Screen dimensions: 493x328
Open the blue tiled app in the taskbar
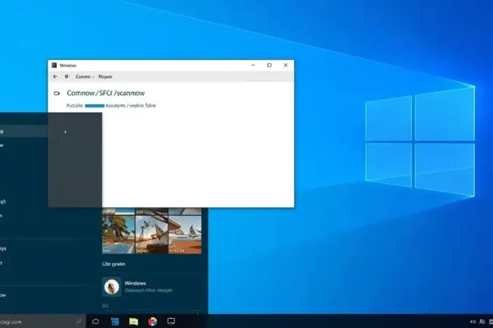tap(115, 321)
